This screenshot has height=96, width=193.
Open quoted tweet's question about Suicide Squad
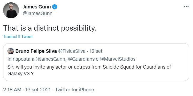click(89, 70)
